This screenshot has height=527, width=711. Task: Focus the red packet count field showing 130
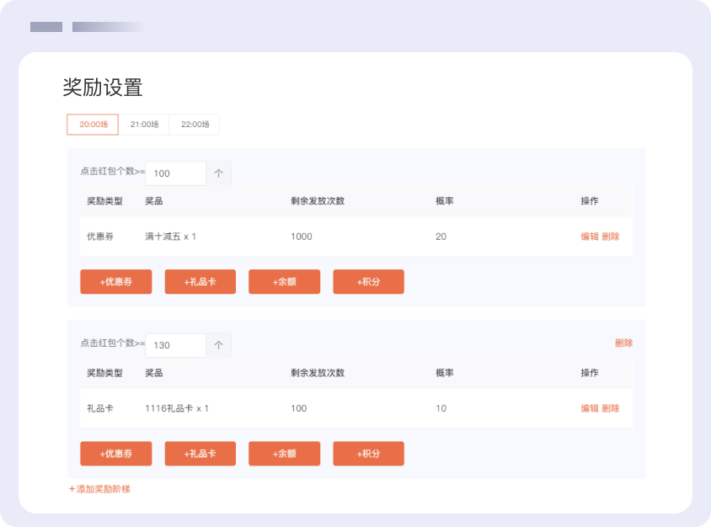pyautogui.click(x=175, y=345)
